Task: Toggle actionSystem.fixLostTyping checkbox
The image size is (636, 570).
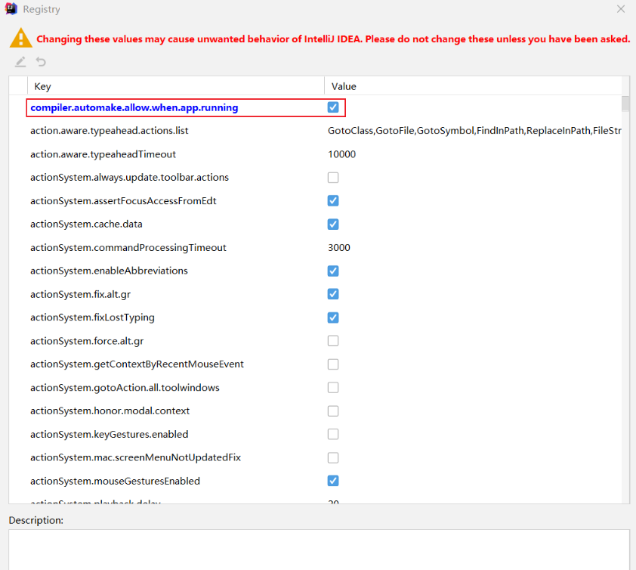Action: pos(333,318)
